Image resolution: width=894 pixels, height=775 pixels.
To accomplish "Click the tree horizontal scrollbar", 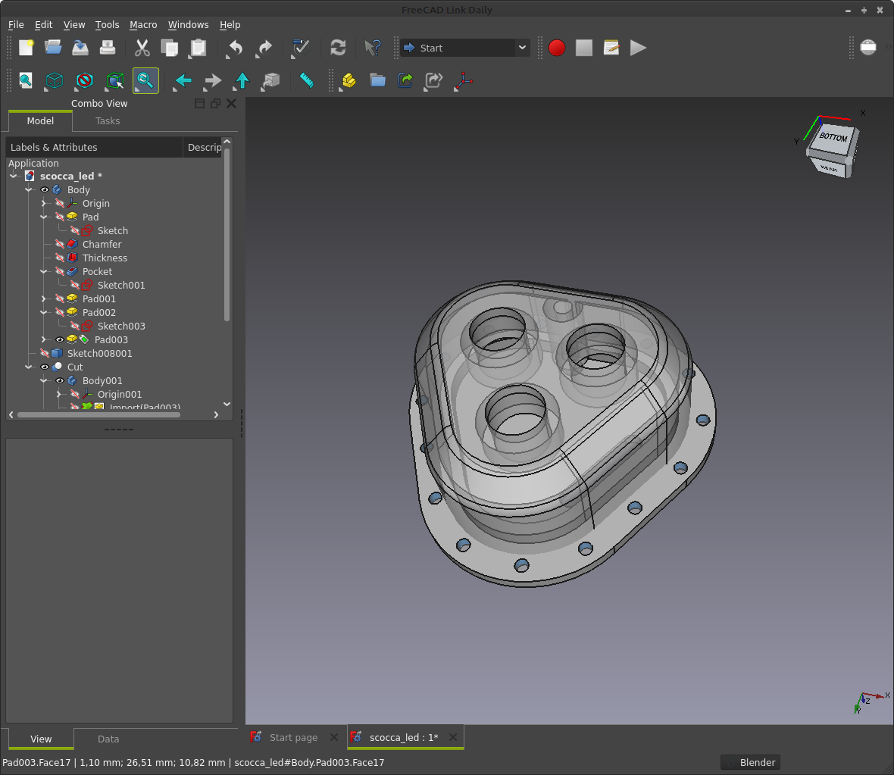I will 98,414.
